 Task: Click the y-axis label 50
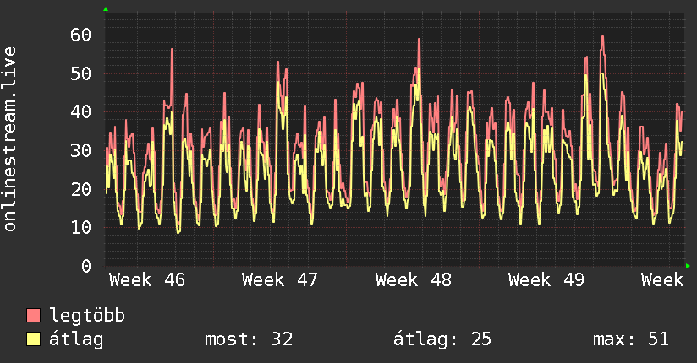pyautogui.click(x=80, y=73)
